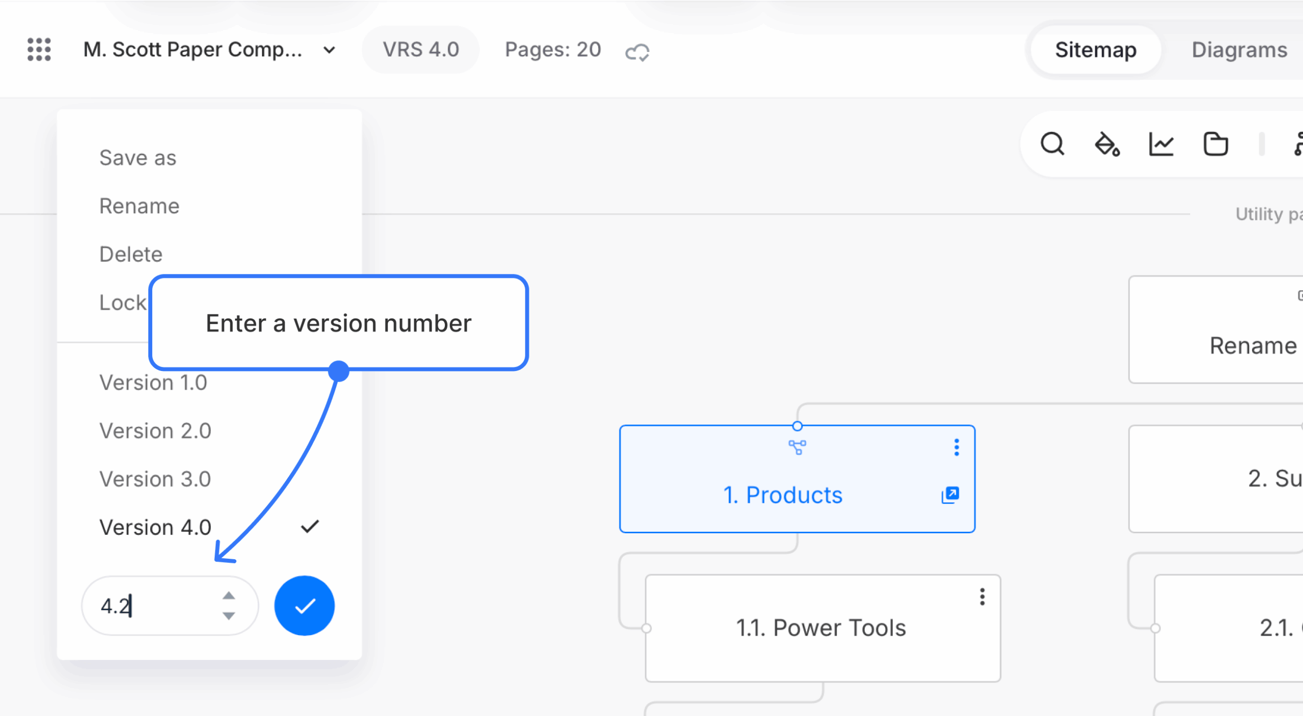Click the version number input field
Image resolution: width=1303 pixels, height=716 pixels.
[169, 606]
